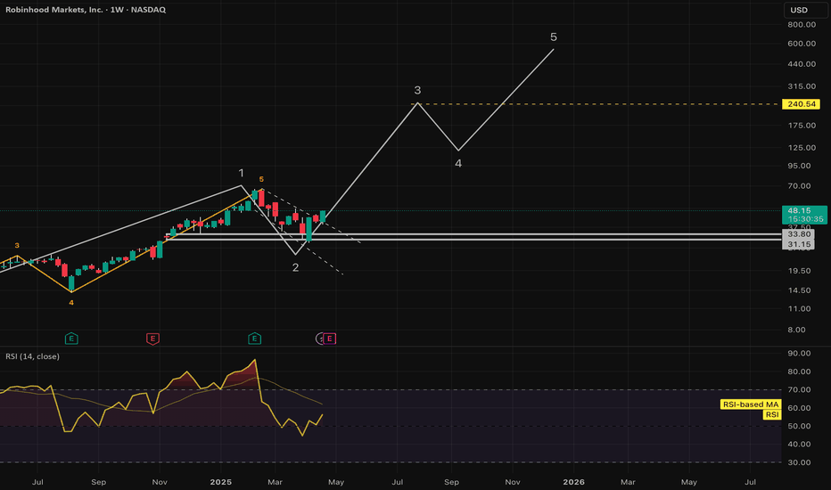
Task: Select the white wave 3 label
Action: (417, 91)
